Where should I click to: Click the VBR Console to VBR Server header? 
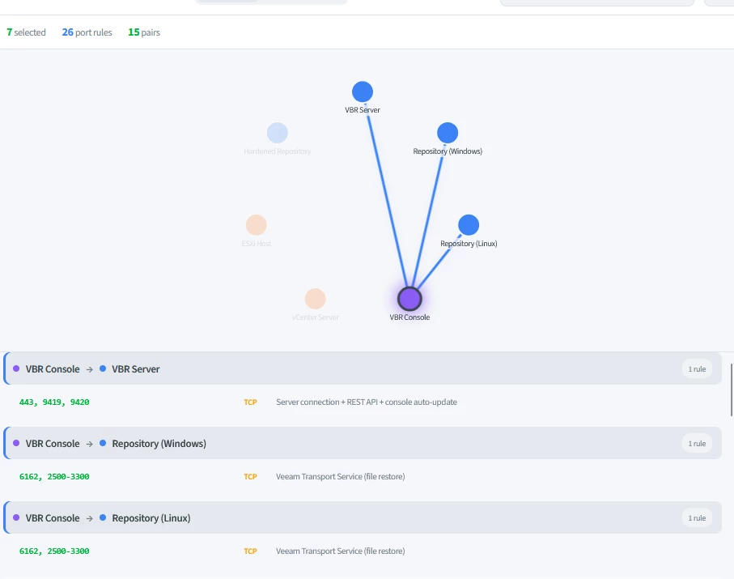tap(363, 369)
